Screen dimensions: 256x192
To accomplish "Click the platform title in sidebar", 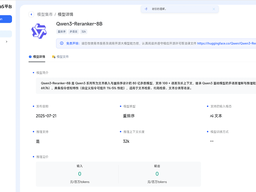I will click(6, 7).
